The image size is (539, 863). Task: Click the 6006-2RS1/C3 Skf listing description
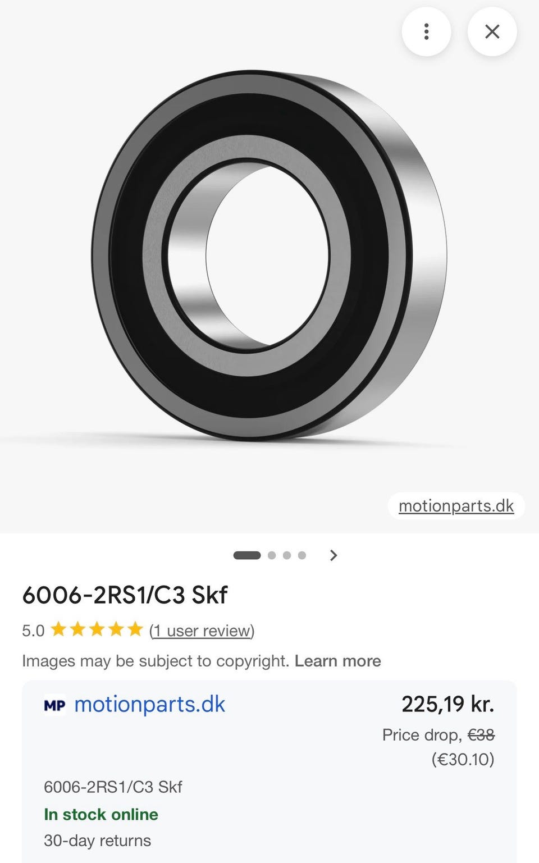(113, 787)
